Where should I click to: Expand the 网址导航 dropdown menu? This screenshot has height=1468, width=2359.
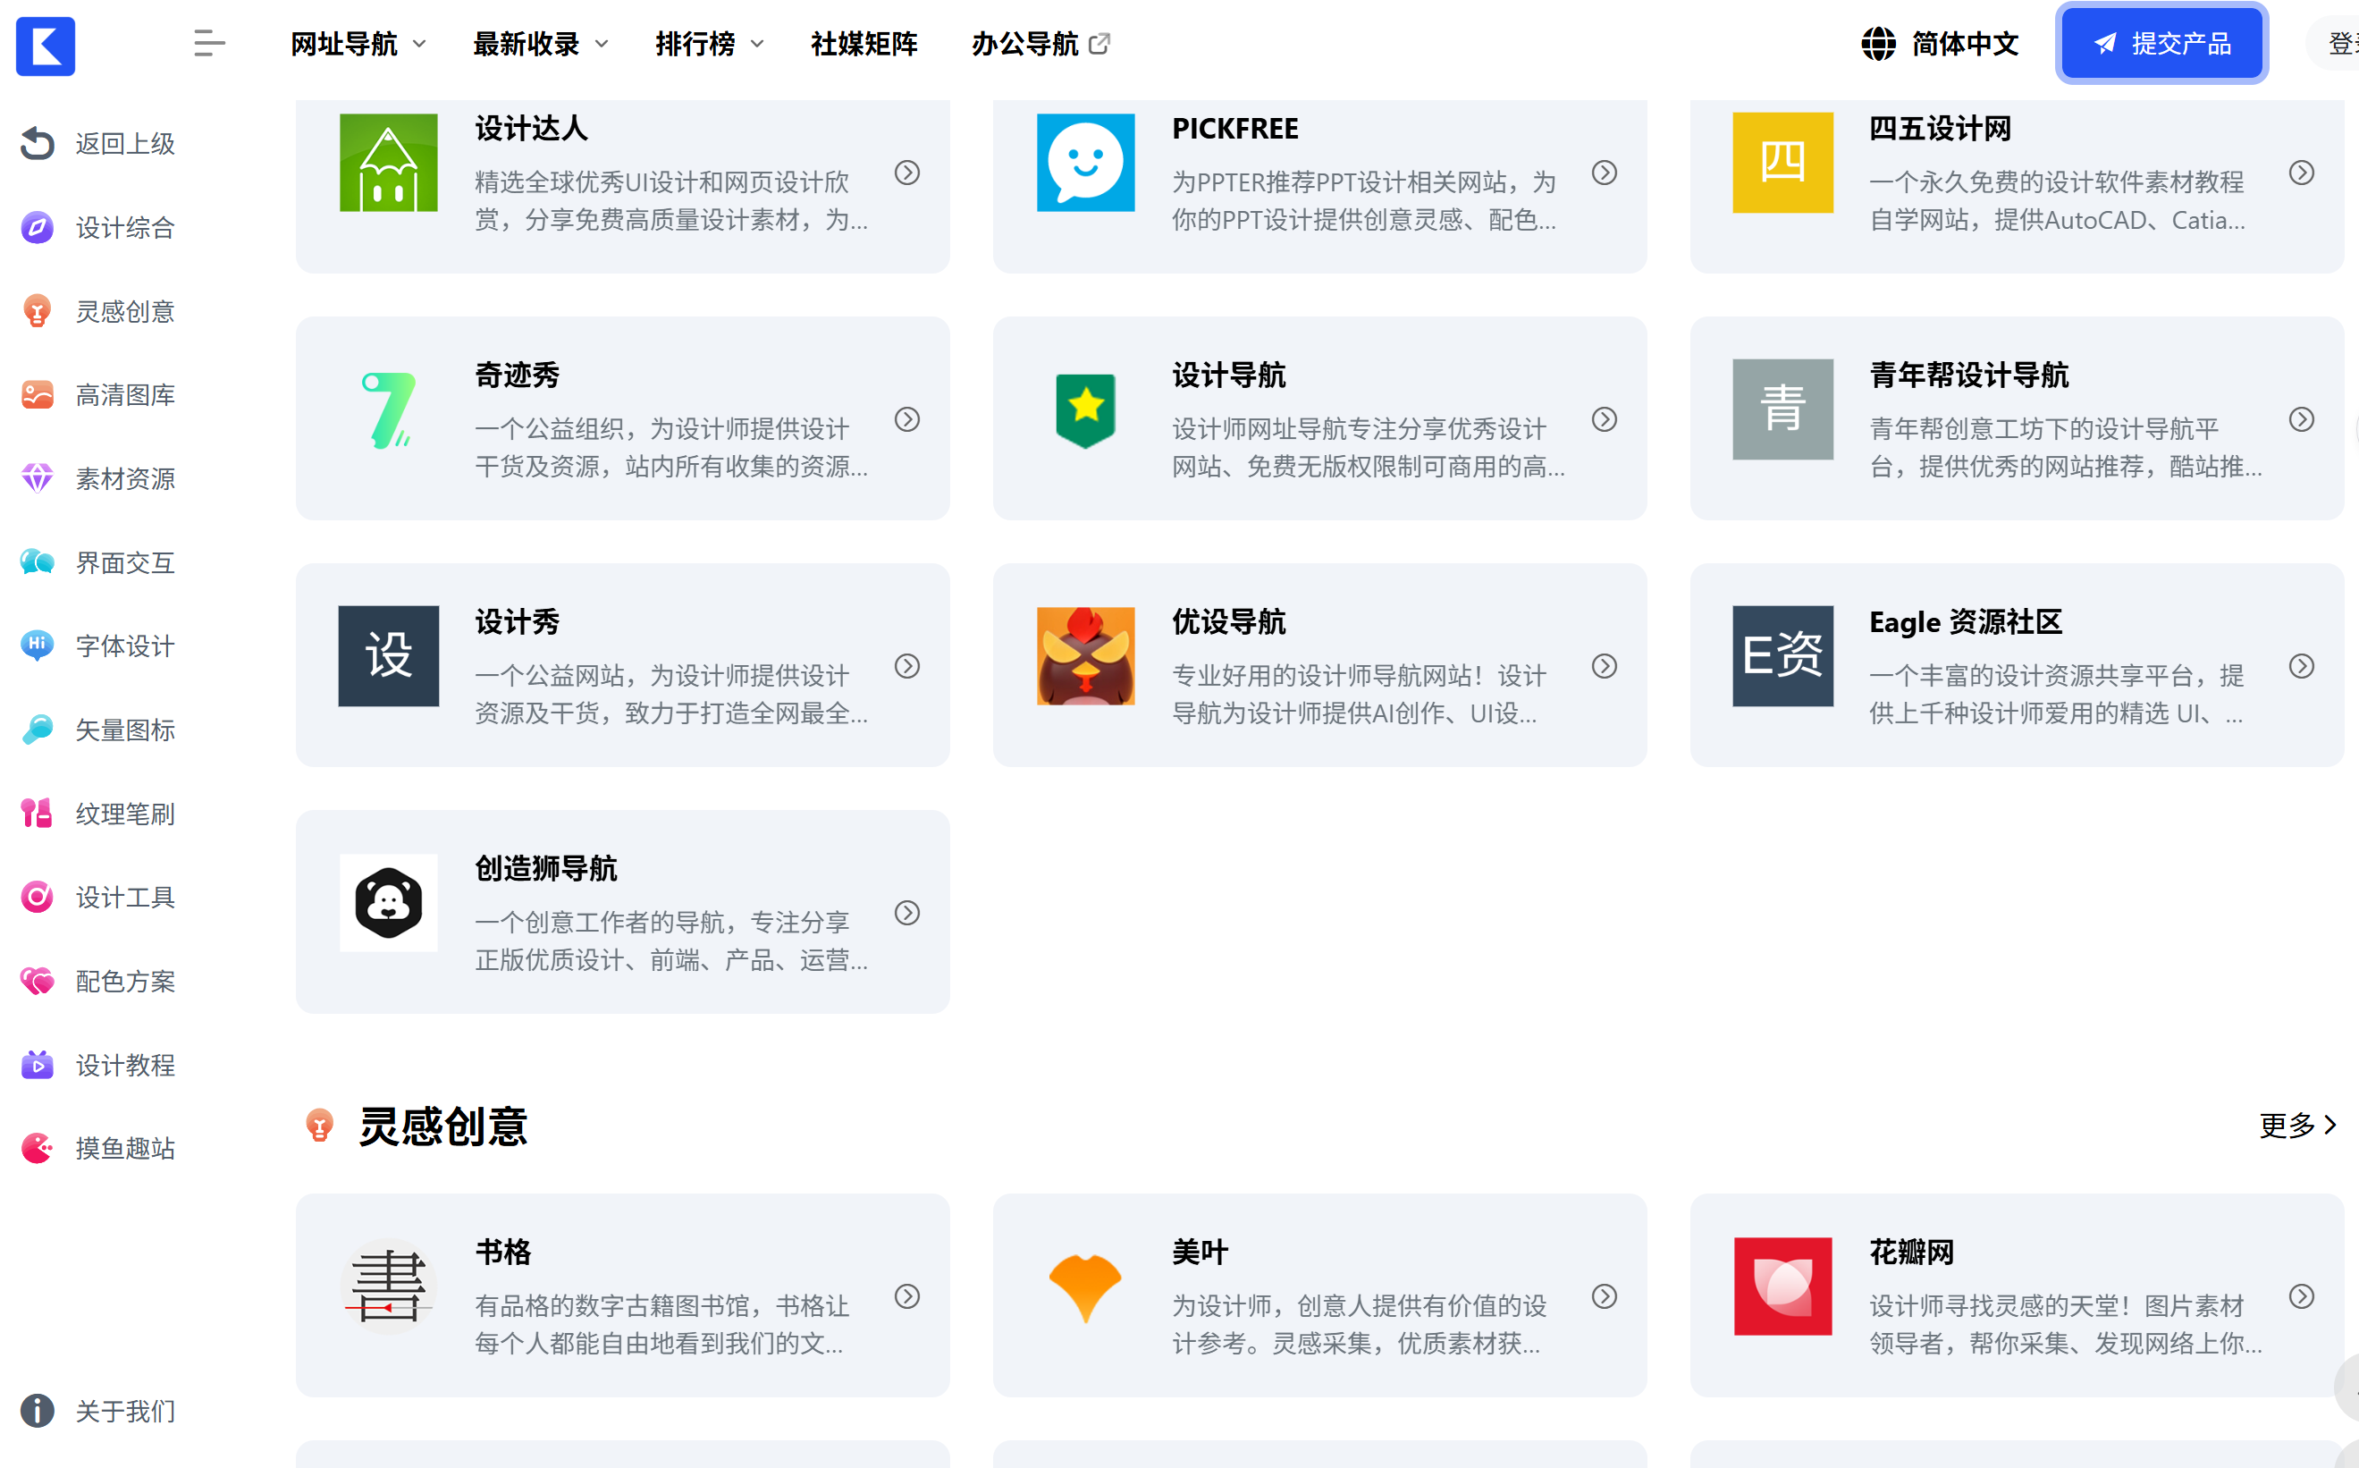[x=358, y=44]
